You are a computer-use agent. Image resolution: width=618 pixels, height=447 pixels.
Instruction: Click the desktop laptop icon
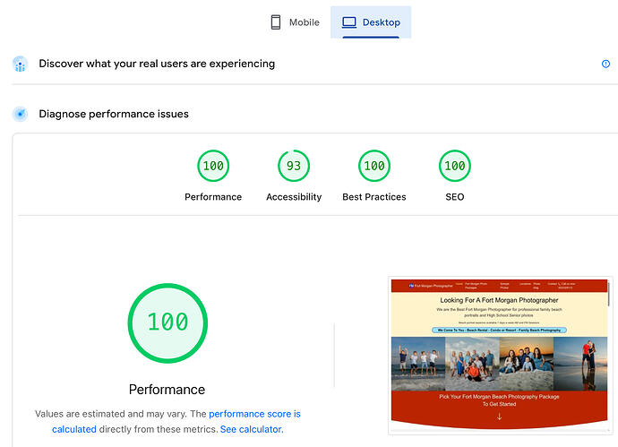348,22
